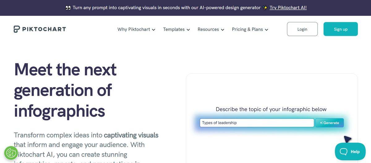Click the Login button
The width and height of the screenshot is (371, 163).
click(x=302, y=29)
